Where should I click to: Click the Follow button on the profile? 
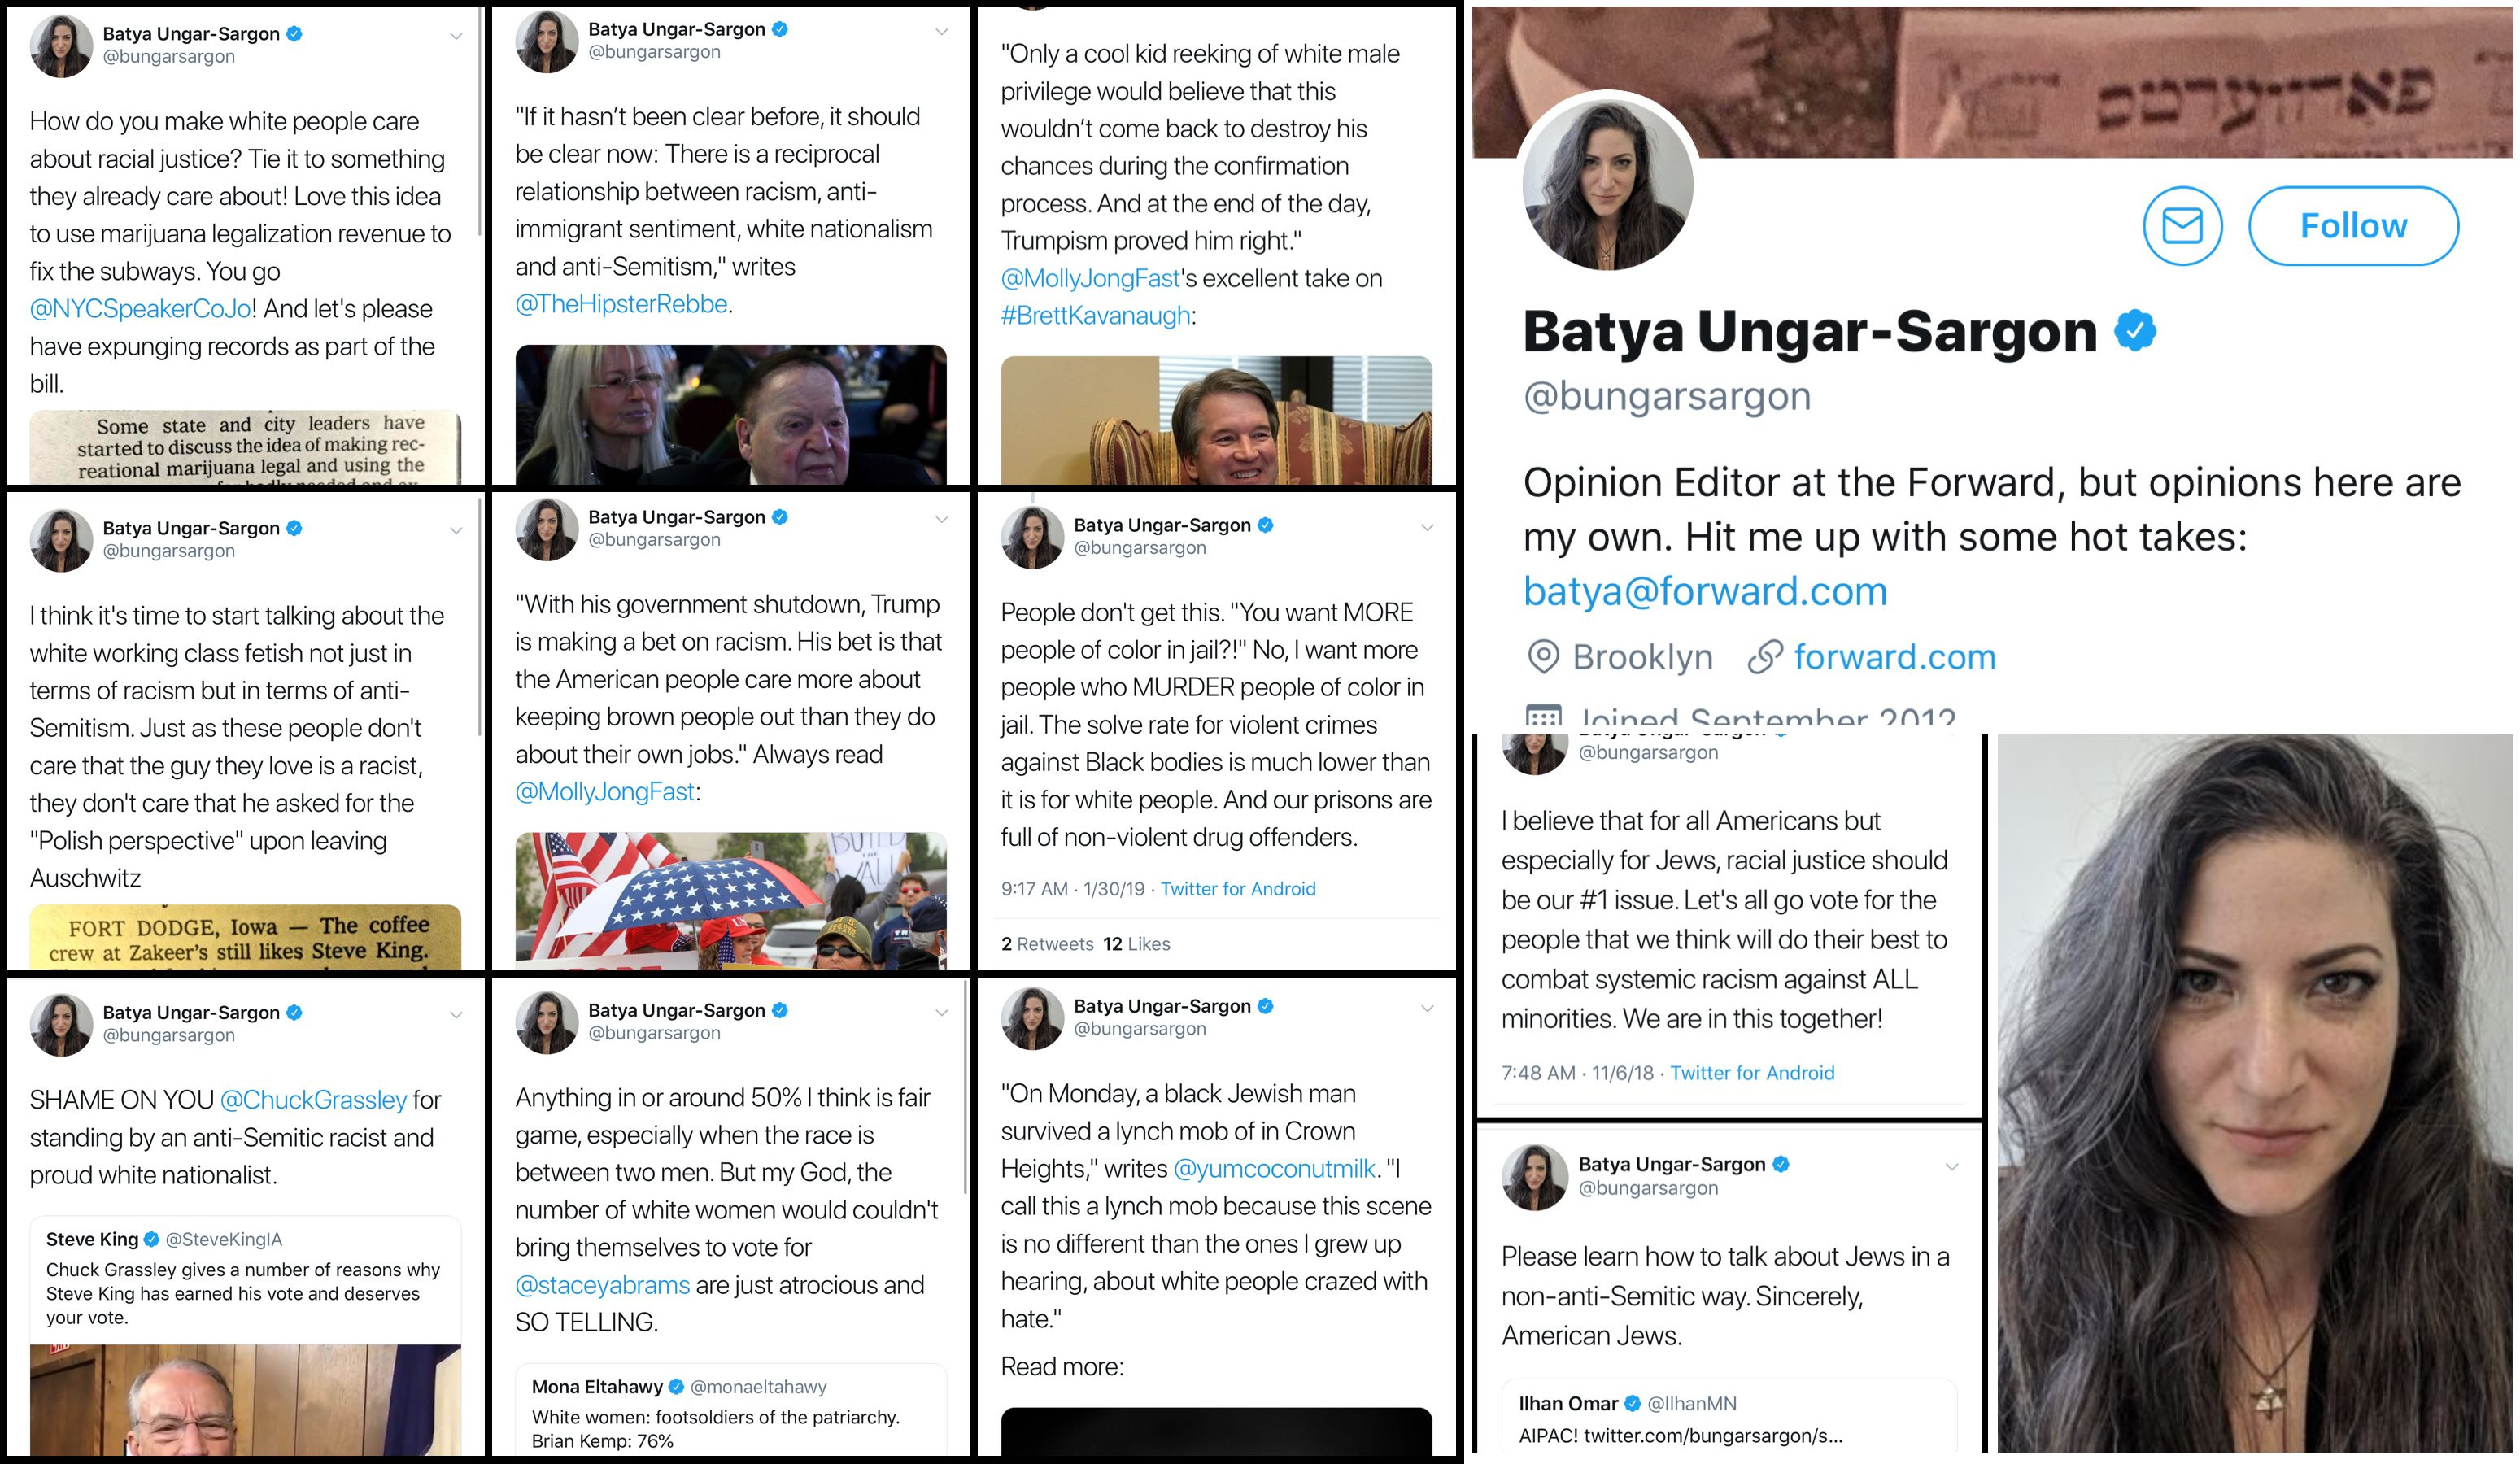pyautogui.click(x=2353, y=226)
